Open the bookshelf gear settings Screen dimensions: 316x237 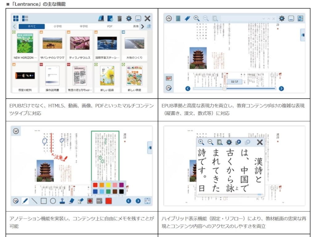129,18
